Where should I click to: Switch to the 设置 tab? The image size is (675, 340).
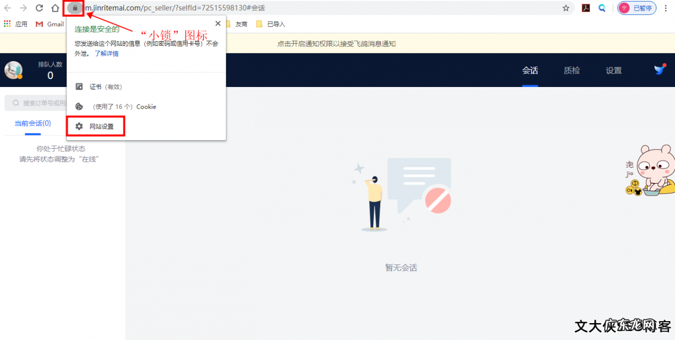coord(614,70)
